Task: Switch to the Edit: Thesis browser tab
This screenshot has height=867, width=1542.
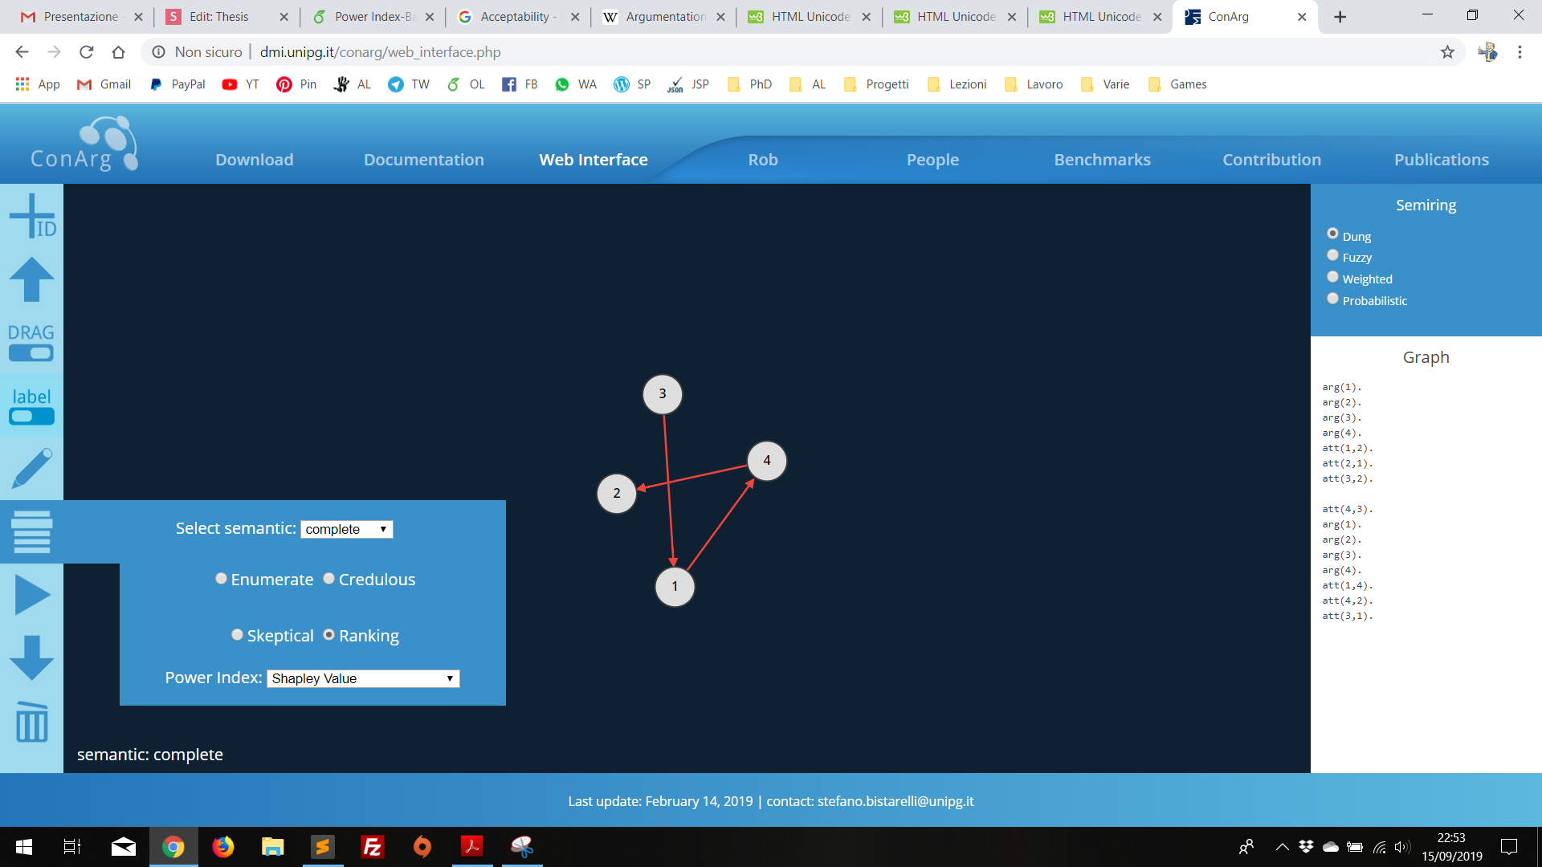Action: [218, 16]
